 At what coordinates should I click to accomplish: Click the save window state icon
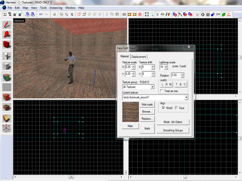[x=33, y=14]
